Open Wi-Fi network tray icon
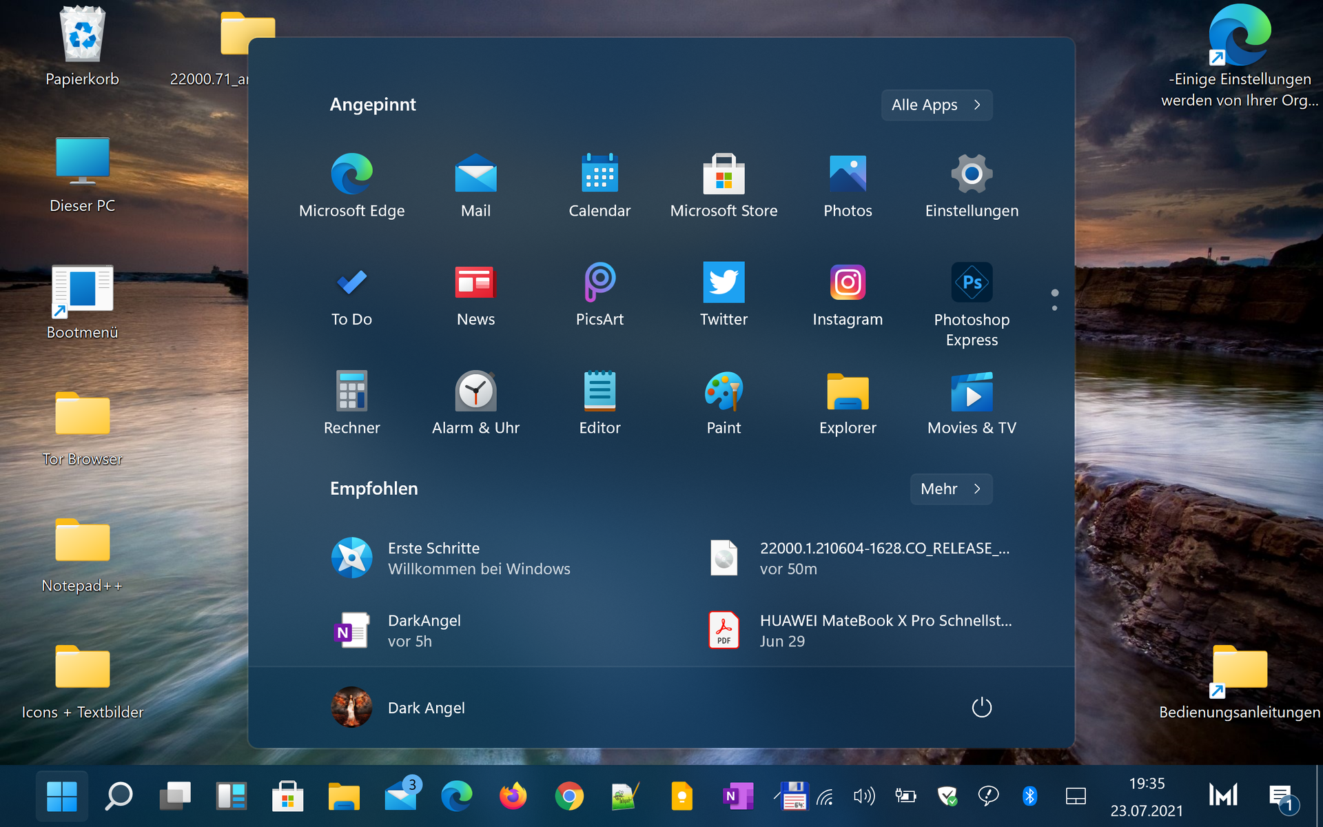The width and height of the screenshot is (1323, 827). coord(825,797)
